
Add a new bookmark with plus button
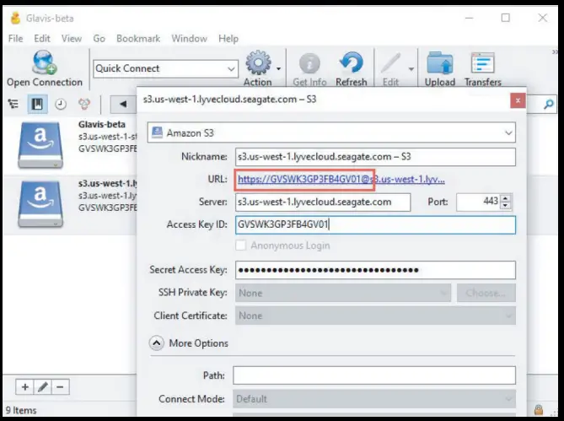click(24, 387)
